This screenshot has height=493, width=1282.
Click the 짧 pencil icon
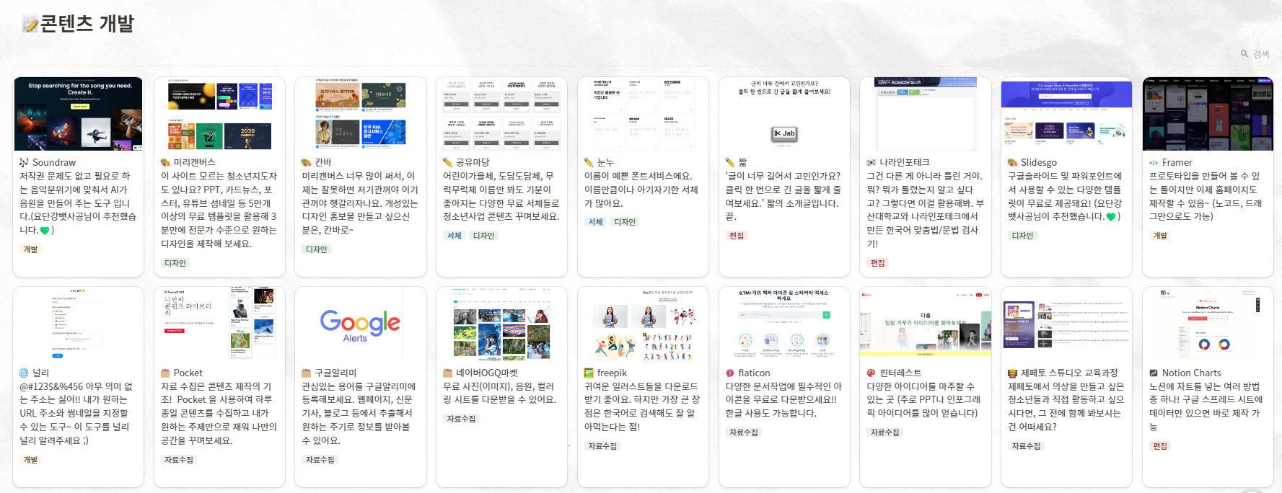[730, 163]
